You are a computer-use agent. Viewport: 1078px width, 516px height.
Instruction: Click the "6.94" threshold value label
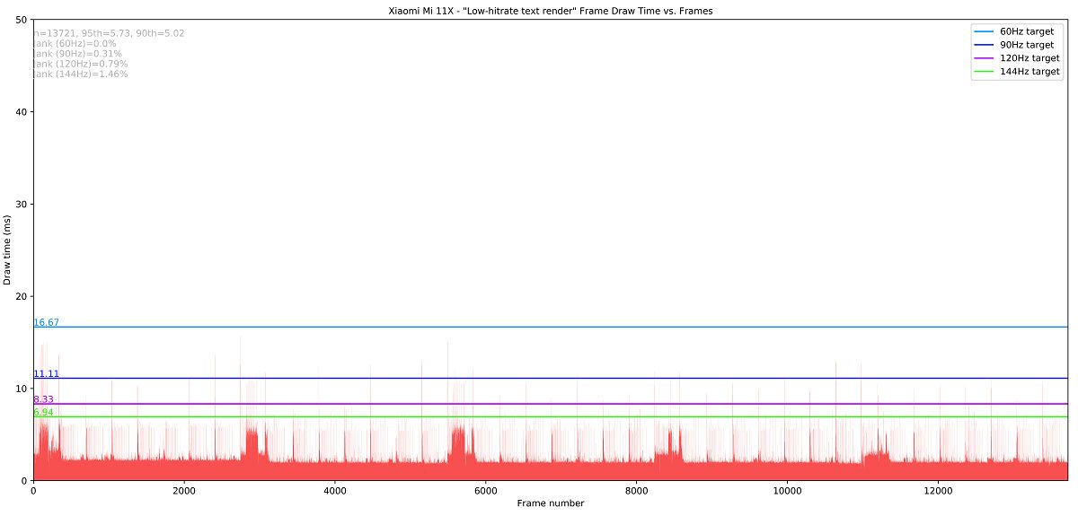(44, 413)
